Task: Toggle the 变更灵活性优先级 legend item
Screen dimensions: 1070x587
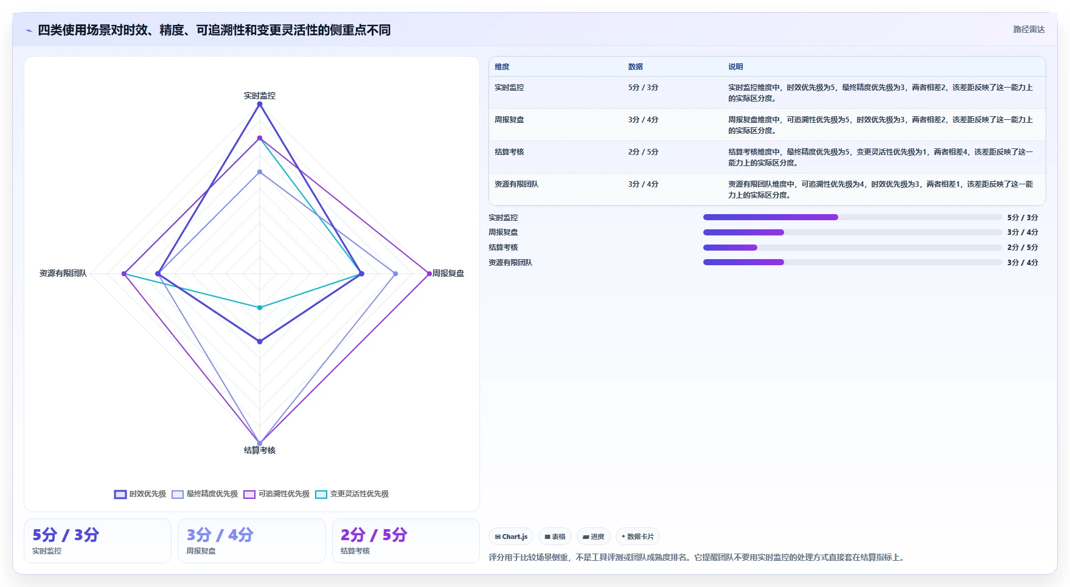Action: (352, 494)
